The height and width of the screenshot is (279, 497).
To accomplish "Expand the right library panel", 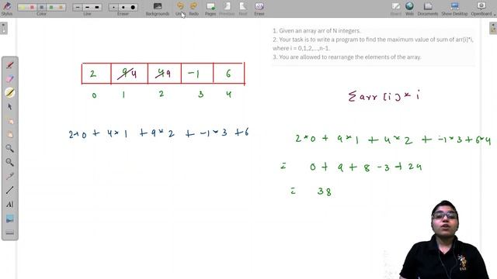I will pyautogui.click(x=493, y=28).
